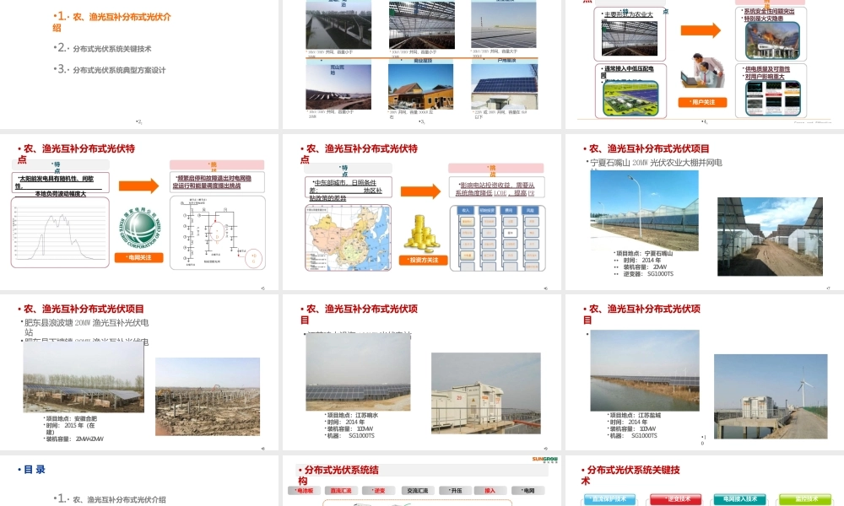
Task: Click the solar power output curve chart
Action: (60, 232)
